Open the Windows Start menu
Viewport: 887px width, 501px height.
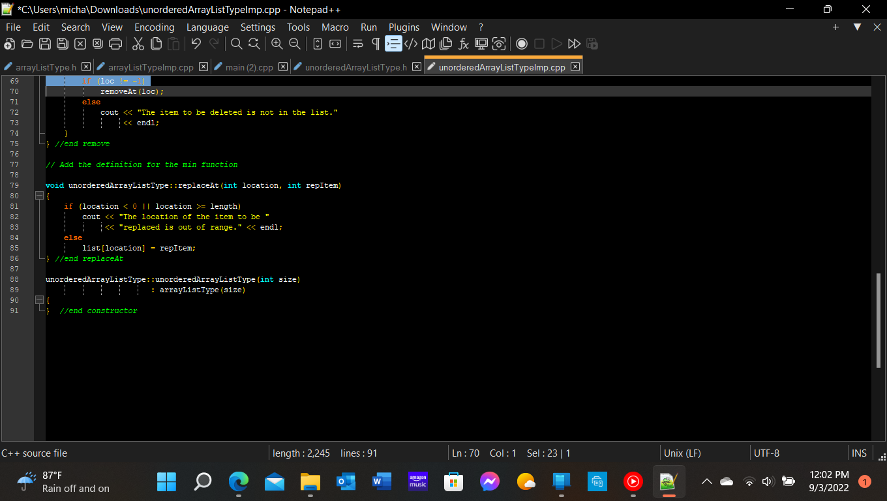(x=167, y=482)
